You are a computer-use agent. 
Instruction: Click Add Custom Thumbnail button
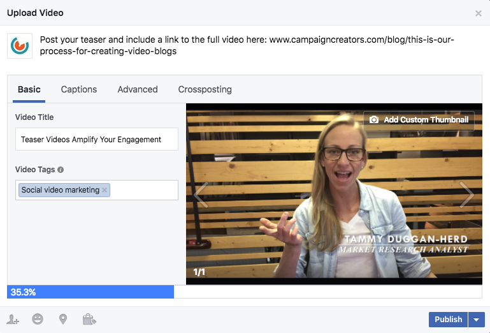[419, 120]
